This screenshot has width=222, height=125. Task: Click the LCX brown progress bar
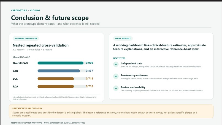click(56, 79)
